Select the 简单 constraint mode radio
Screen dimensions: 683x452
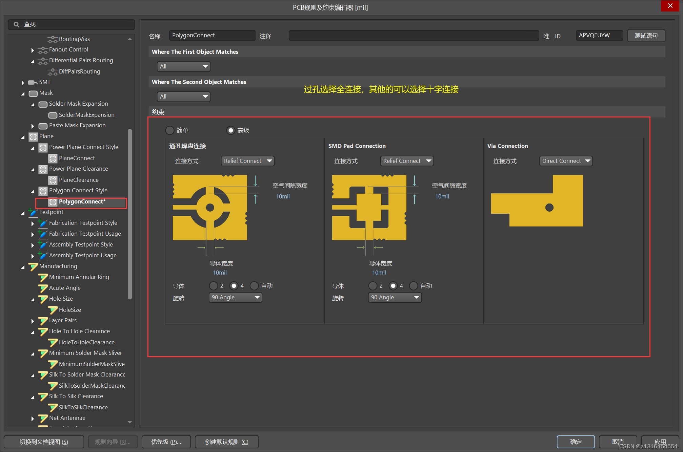[170, 130]
